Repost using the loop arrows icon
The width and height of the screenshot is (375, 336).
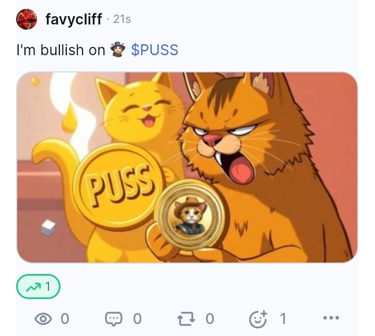(186, 319)
